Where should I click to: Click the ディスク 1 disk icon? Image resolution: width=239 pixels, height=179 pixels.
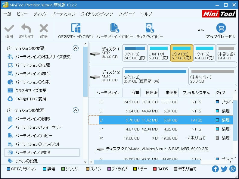[x=95, y=54]
